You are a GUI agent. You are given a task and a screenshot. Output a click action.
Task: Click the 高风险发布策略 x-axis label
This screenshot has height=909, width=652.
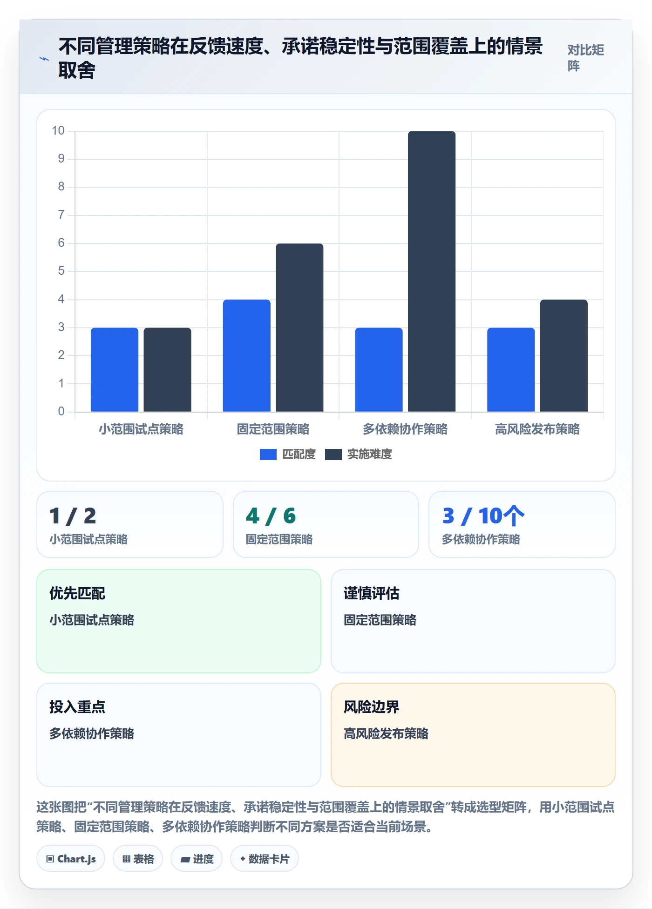point(537,429)
